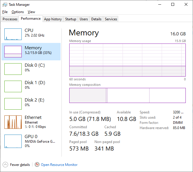This screenshot has width=193, height=172.
Task: Click the Memory composition bar
Action: (128, 95)
